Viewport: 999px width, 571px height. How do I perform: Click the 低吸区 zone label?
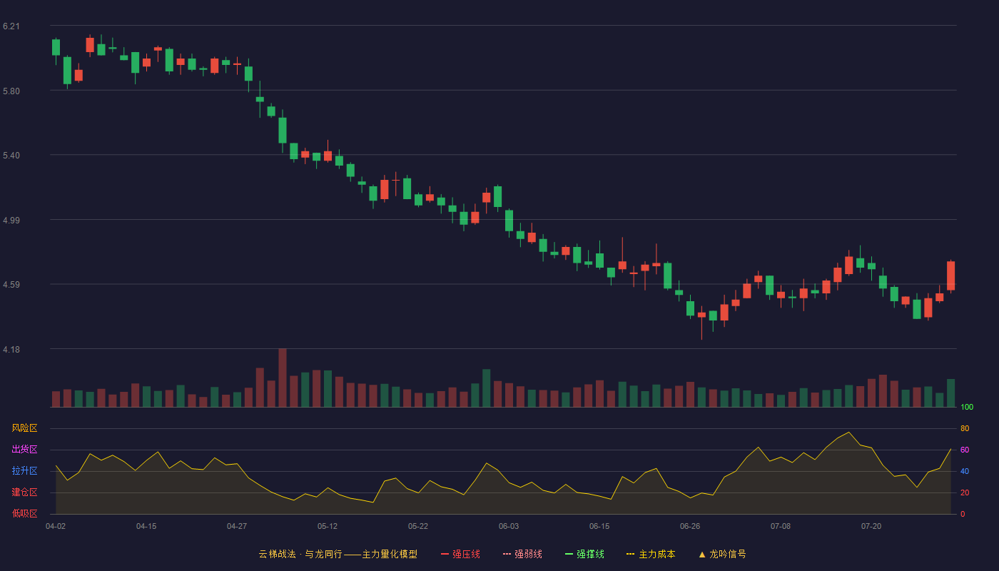[24, 513]
